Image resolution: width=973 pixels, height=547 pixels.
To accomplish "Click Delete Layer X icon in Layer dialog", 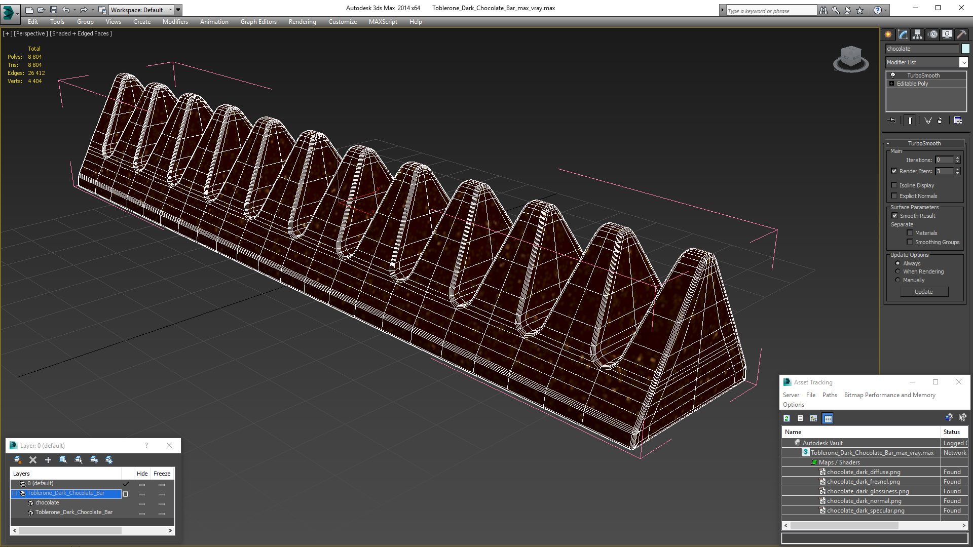I will click(x=33, y=460).
